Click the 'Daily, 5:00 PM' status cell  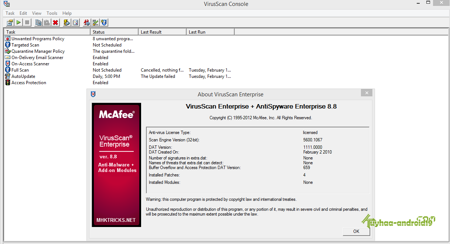tap(106, 76)
